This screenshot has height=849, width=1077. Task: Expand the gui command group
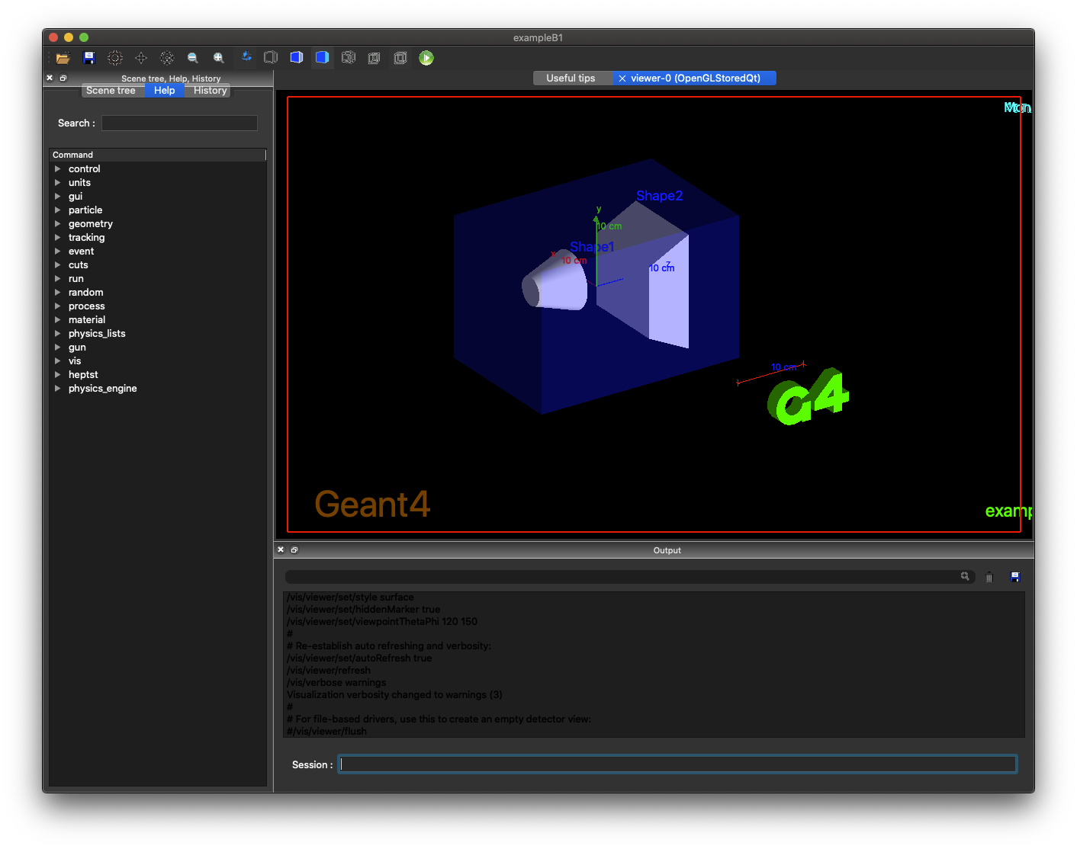(x=57, y=197)
